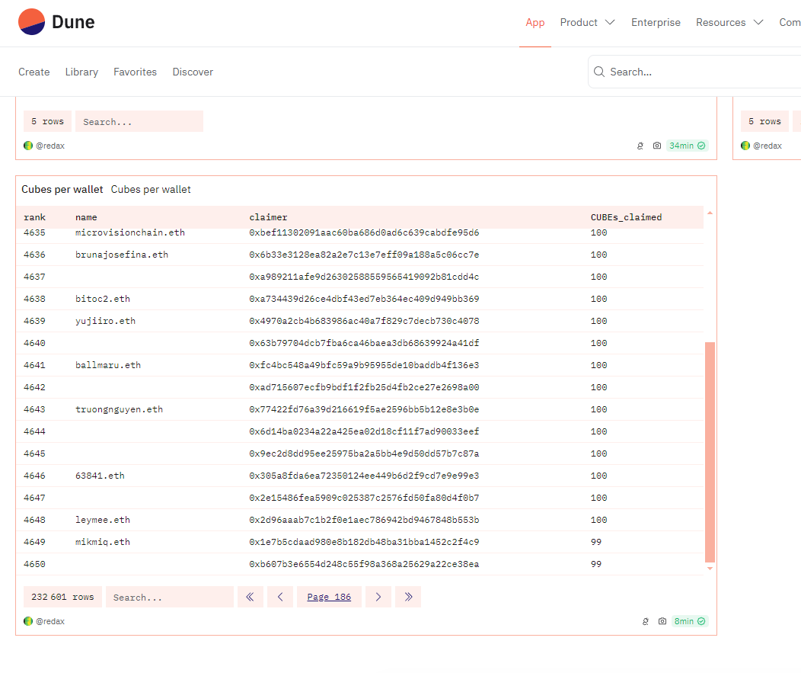Click 63841.eth name cell
Viewport: 801px width, 673px height.
(x=100, y=476)
